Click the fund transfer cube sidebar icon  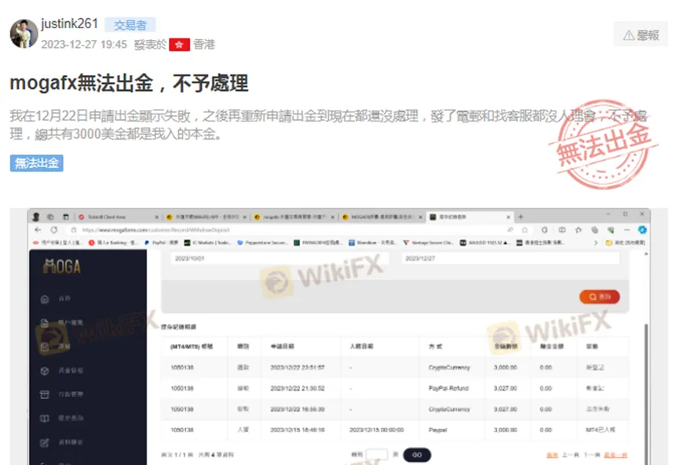(x=45, y=371)
